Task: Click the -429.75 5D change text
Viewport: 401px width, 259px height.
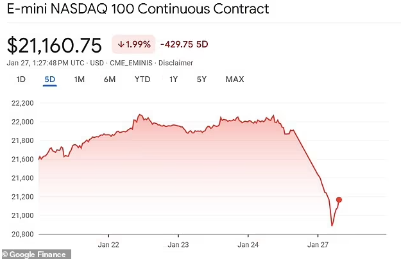Action: (x=184, y=44)
